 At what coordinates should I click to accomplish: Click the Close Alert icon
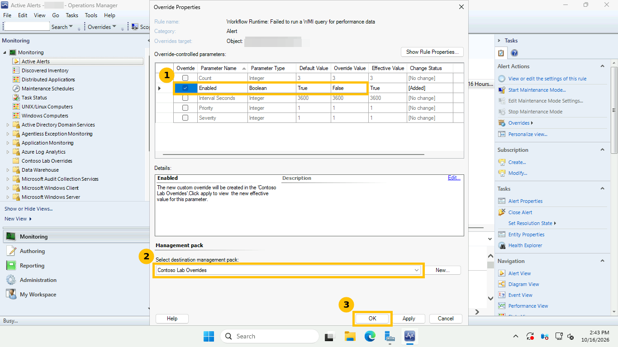(x=501, y=212)
